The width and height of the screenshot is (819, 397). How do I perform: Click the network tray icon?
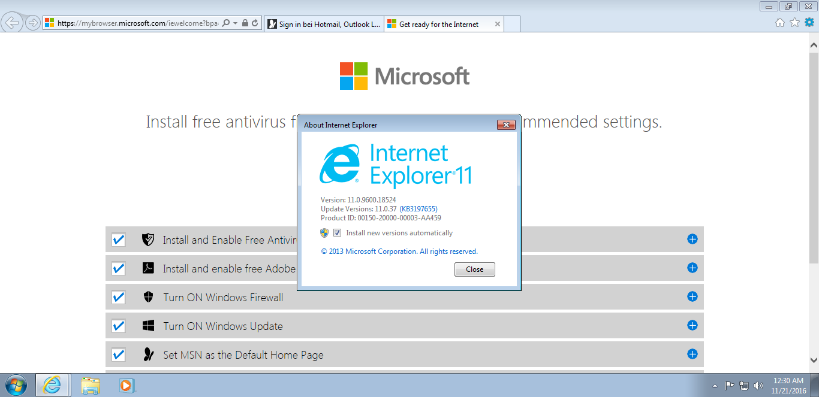click(x=744, y=386)
